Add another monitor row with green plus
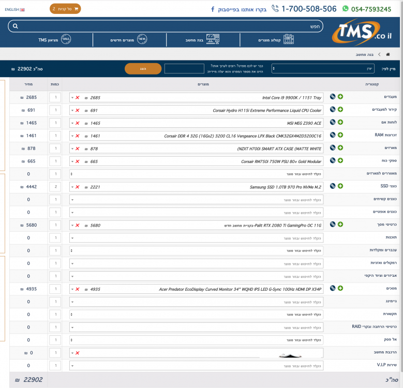The height and width of the screenshot is (388, 403). click(x=340, y=288)
